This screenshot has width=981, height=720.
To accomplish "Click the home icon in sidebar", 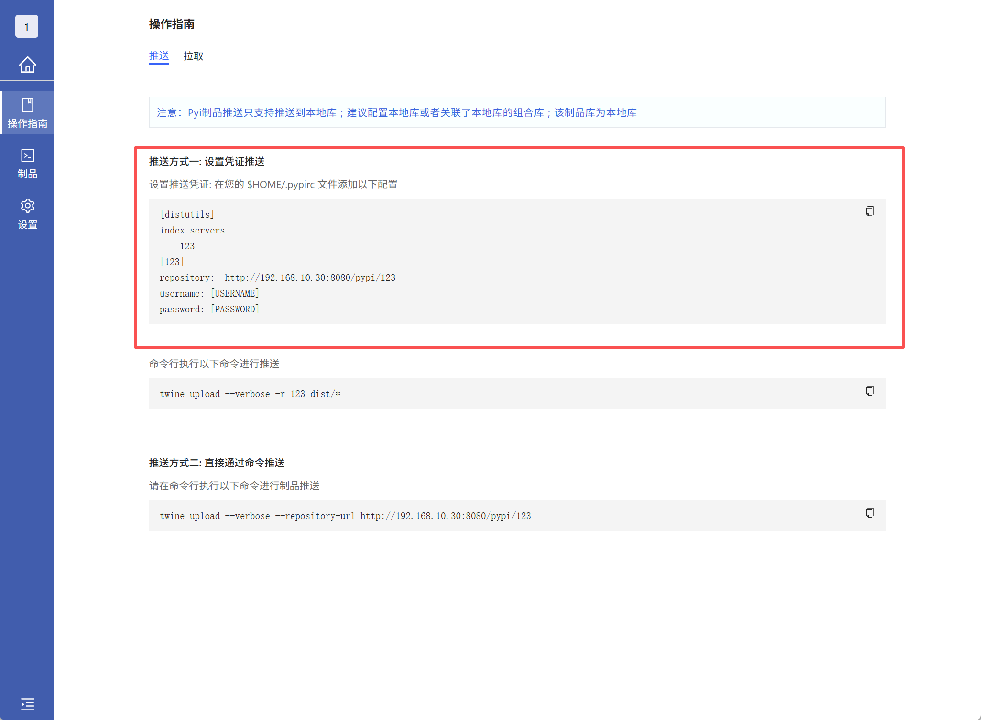I will 27,65.
